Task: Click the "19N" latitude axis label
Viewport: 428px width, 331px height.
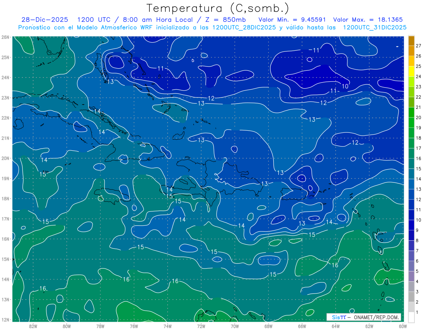Action: [x=5, y=178]
